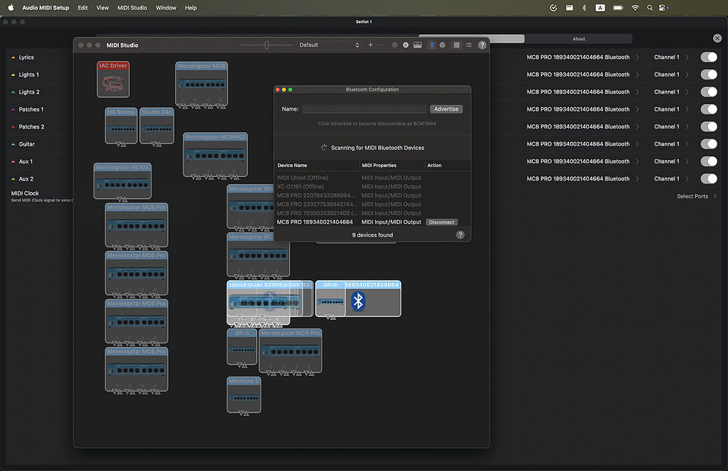728x471 pixels.
Task: Toggle the Aux 1 row switch
Action: point(709,161)
